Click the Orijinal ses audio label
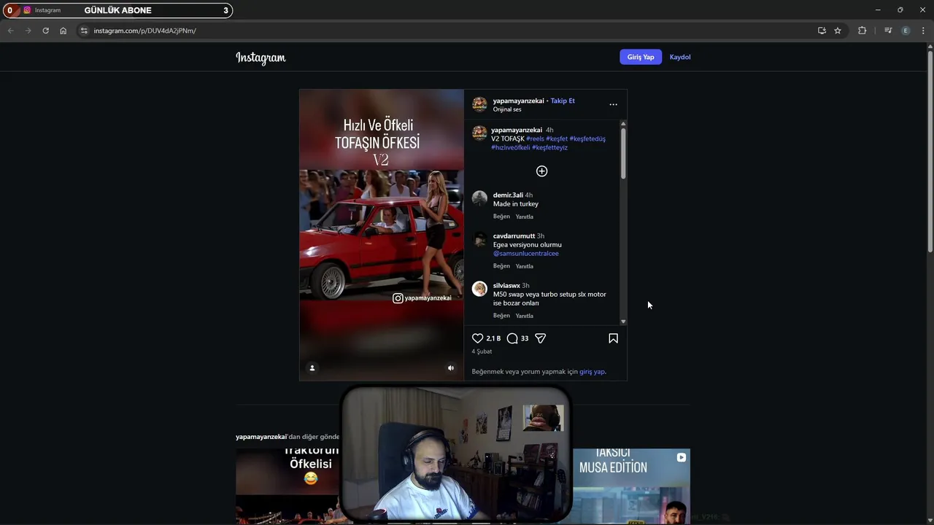Image resolution: width=934 pixels, height=525 pixels. (506, 109)
